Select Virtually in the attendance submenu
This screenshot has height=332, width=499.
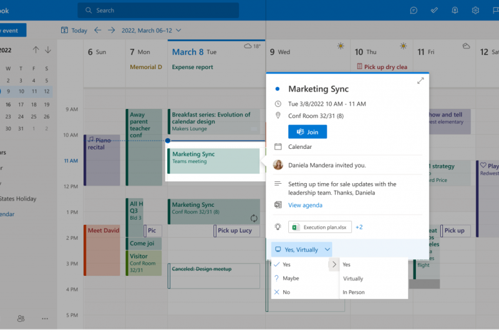[x=353, y=278]
